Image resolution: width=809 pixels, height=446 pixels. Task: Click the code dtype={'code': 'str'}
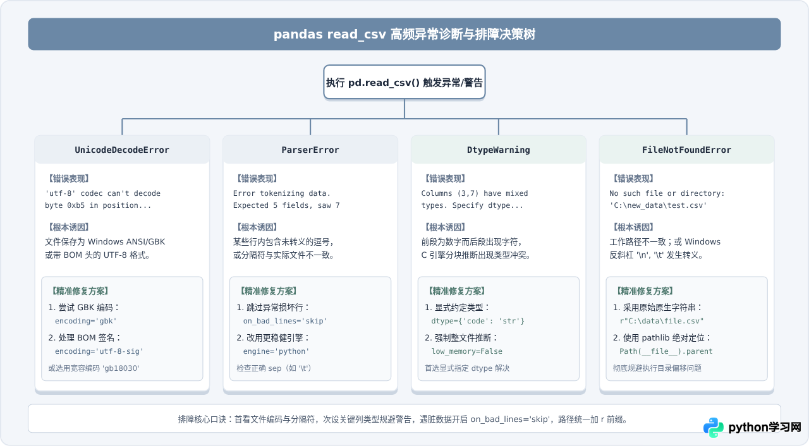tap(478, 321)
